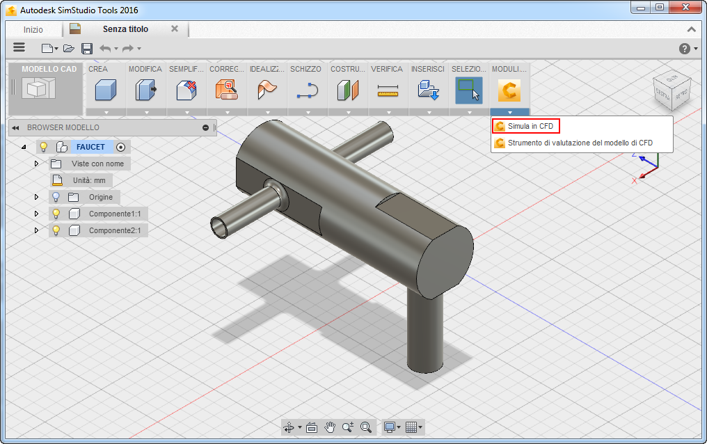The image size is (707, 444).
Task: Open the MODULI panel dropdown arrow
Action: 509,112
